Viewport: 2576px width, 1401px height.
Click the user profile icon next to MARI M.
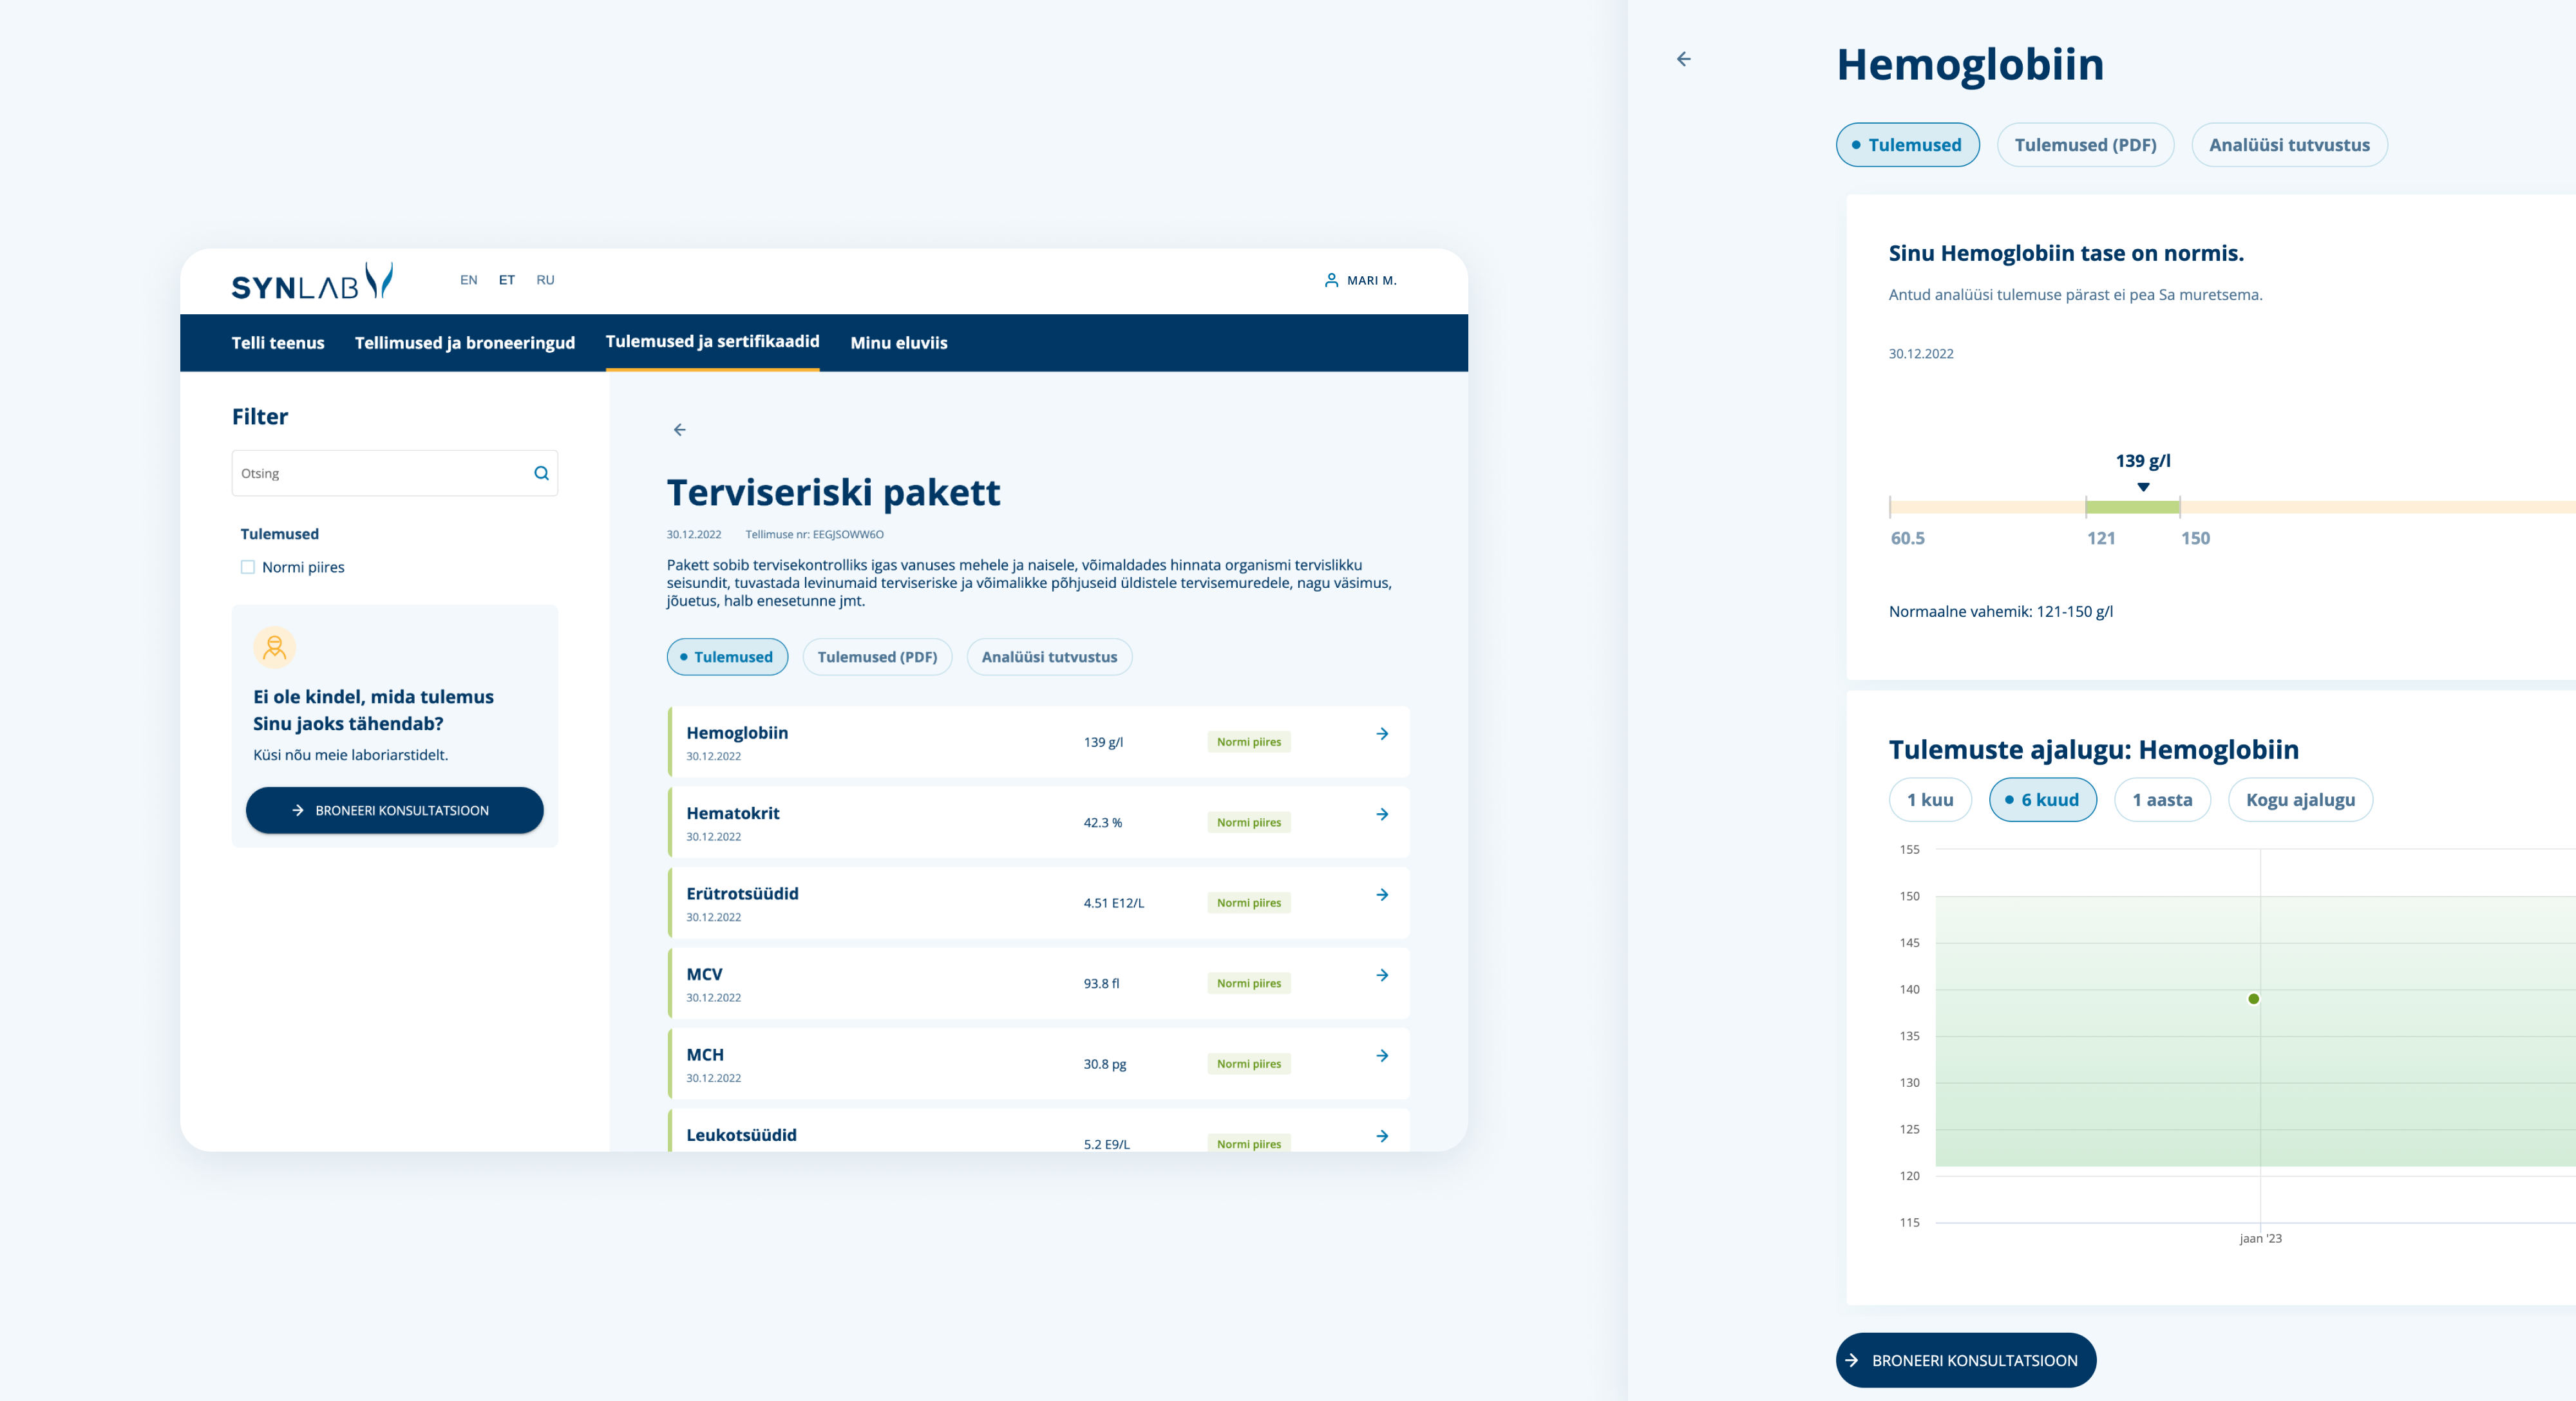[x=1331, y=280]
